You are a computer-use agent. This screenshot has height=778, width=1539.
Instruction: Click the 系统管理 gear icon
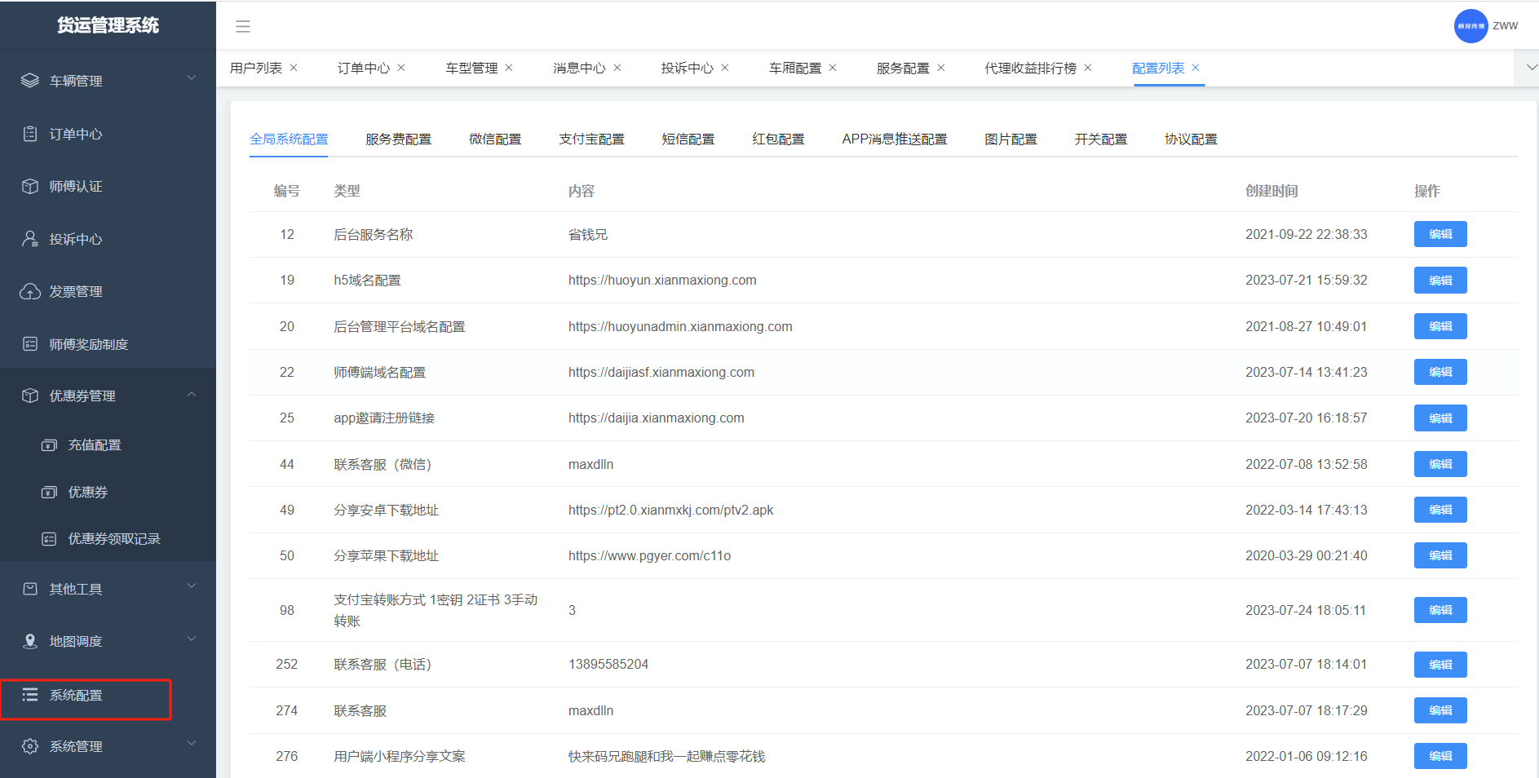coord(30,746)
